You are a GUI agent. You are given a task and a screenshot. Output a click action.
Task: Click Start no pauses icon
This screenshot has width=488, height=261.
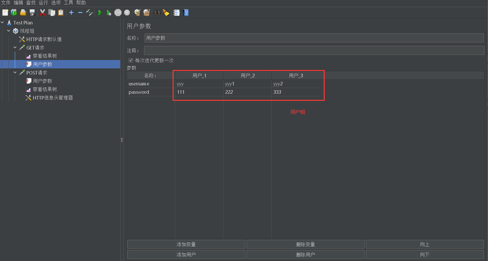pos(109,13)
